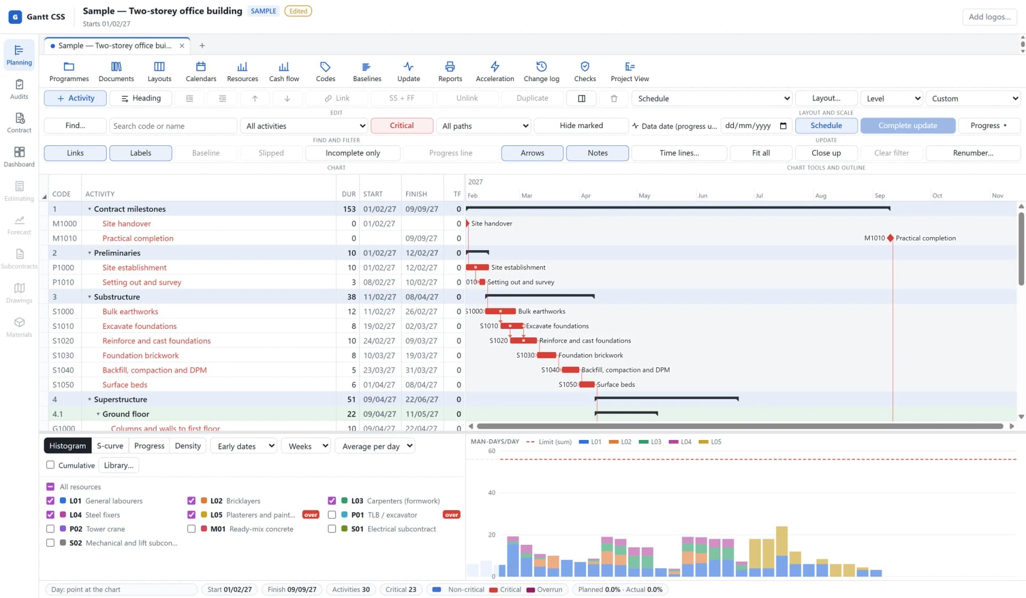Click the column layout split icon
This screenshot has width=1026, height=598.
[581, 98]
